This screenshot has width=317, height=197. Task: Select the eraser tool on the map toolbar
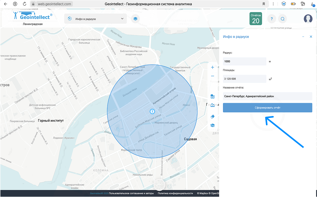[x=213, y=117]
